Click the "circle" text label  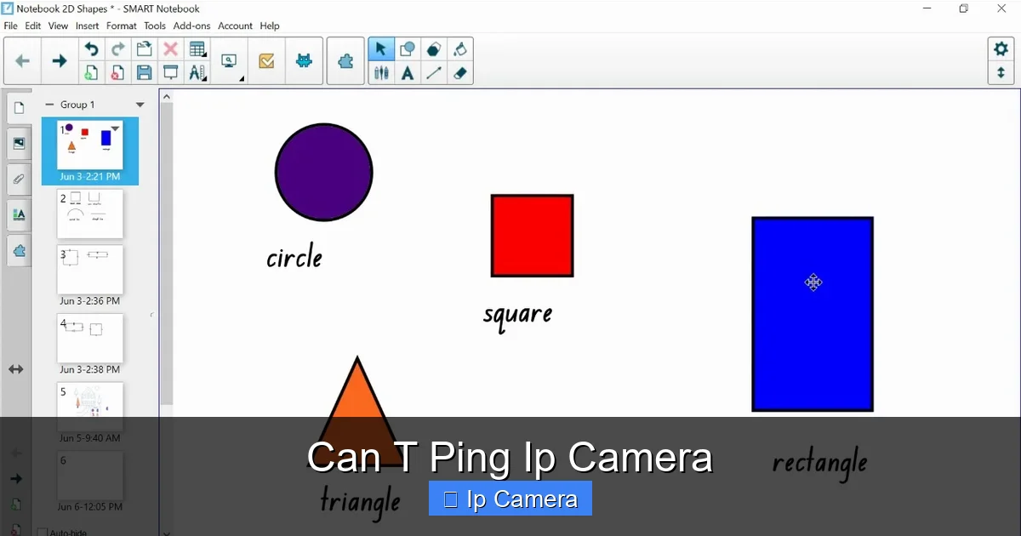pyautogui.click(x=294, y=256)
